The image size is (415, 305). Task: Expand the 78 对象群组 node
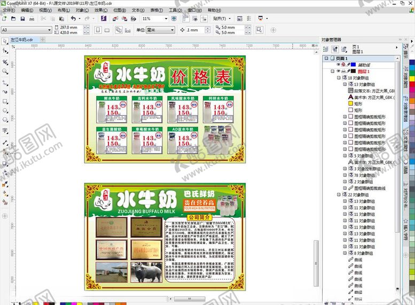point(345,175)
